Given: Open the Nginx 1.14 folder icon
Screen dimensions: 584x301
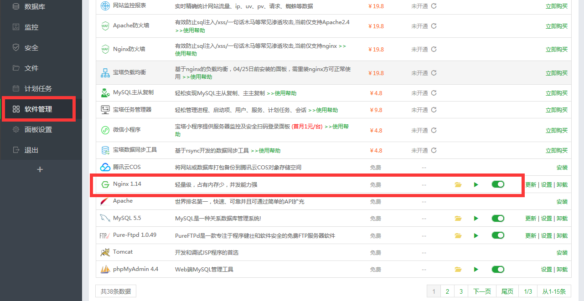Looking at the screenshot, I should tap(458, 185).
